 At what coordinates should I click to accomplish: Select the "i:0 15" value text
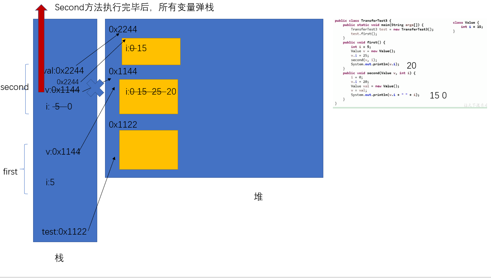click(136, 48)
